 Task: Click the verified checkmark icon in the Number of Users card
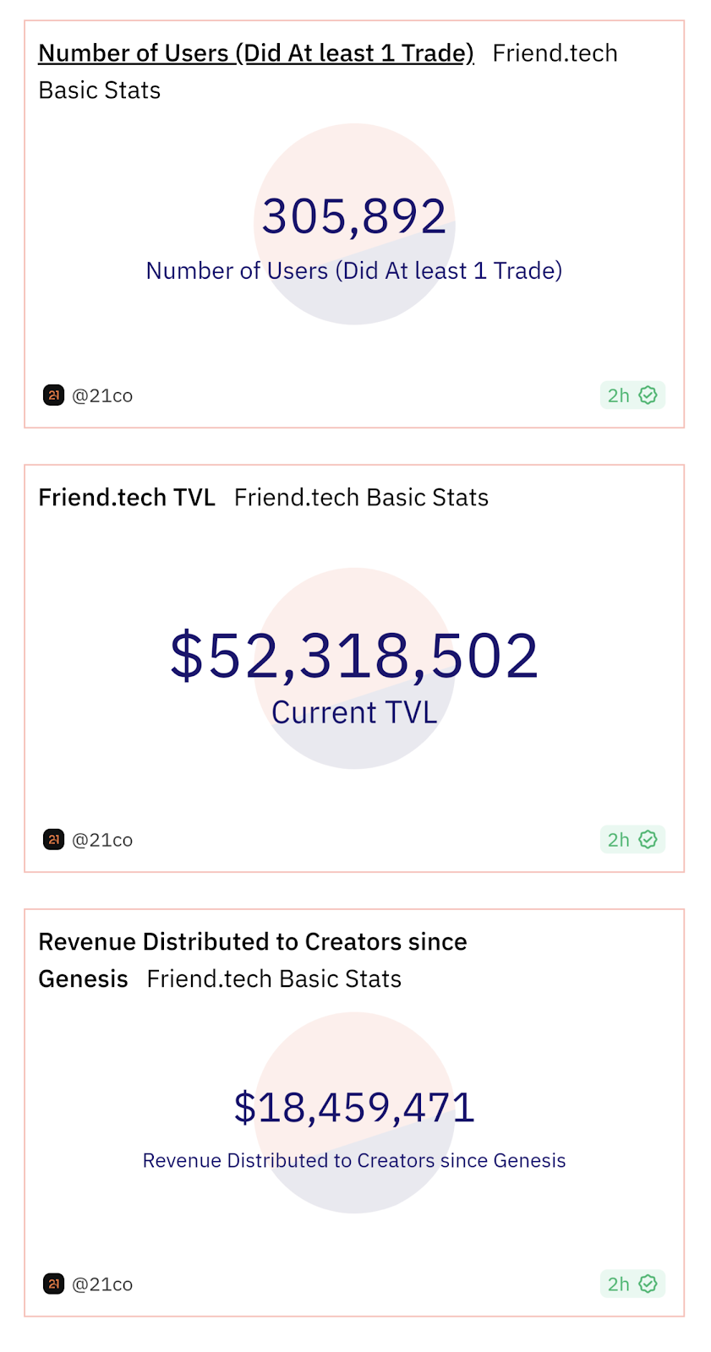pos(648,395)
